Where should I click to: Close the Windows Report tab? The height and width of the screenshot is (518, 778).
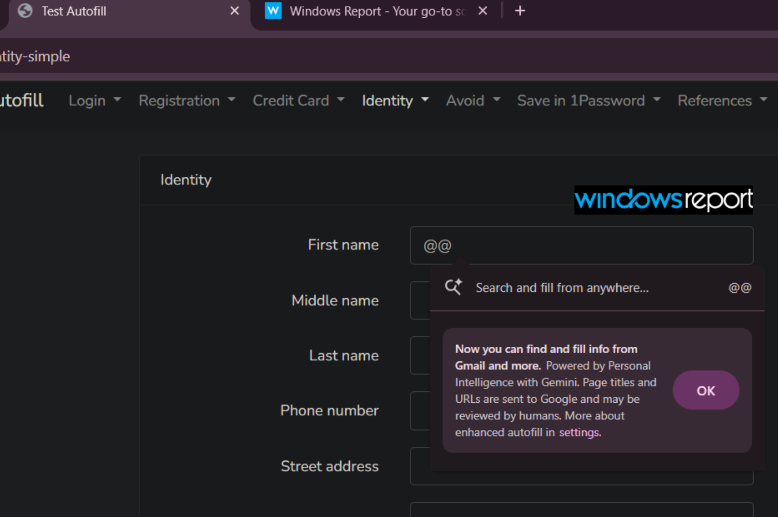(483, 11)
